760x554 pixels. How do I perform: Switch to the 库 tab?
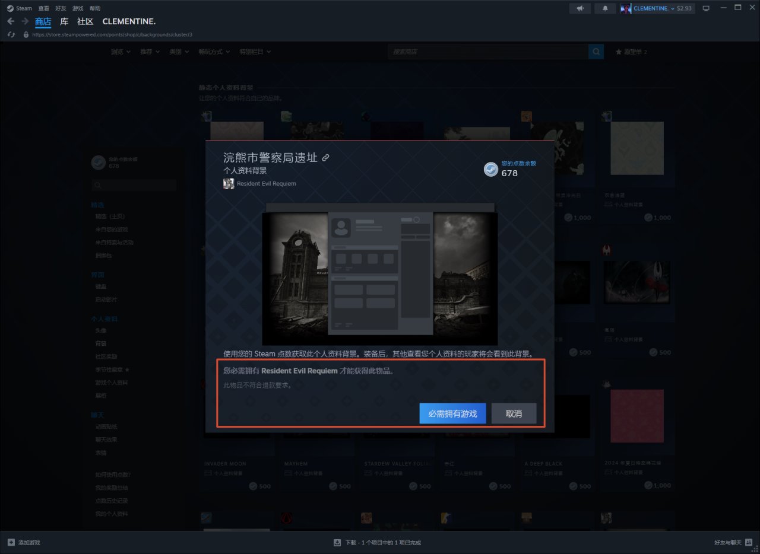64,21
